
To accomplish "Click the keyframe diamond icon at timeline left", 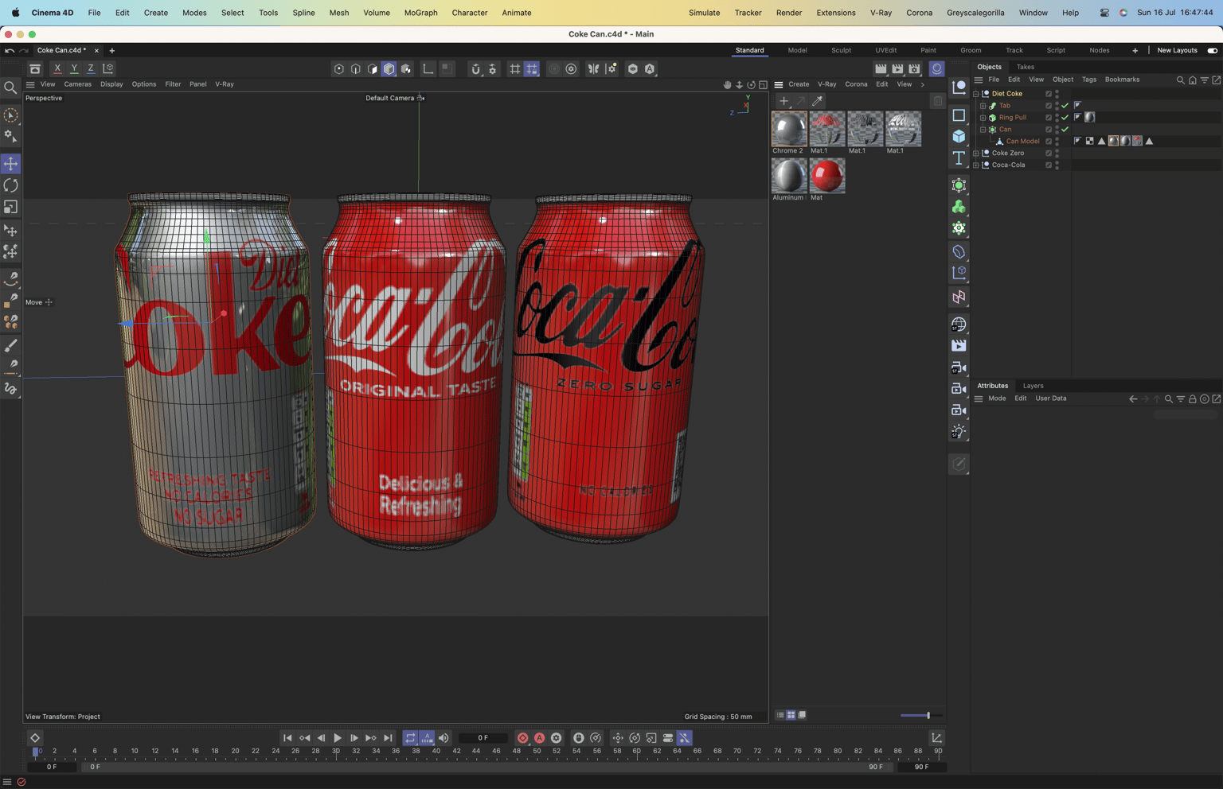I will 35,738.
